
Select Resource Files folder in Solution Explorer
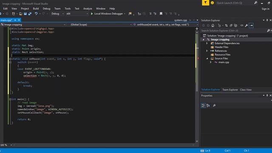pos(222,55)
